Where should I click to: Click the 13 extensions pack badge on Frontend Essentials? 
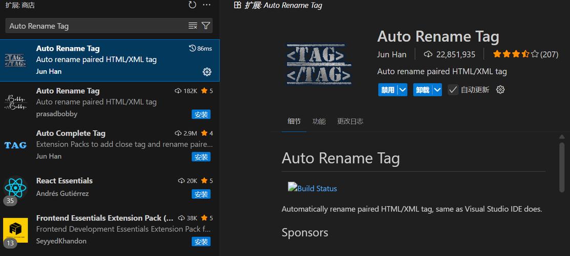10,243
